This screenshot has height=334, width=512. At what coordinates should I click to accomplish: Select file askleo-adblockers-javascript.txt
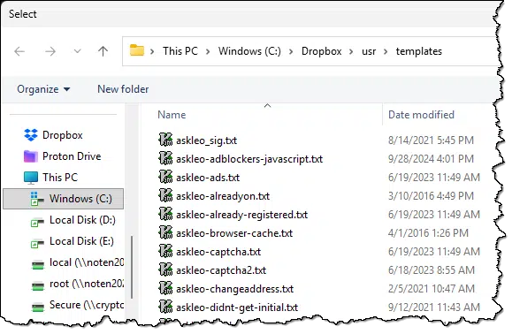249,159
